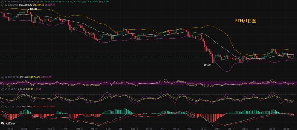Click the small icon beside RSI(6,12,24)
Image resolution: width=297 pixels, height=130 pixels.
pos(6,77)
